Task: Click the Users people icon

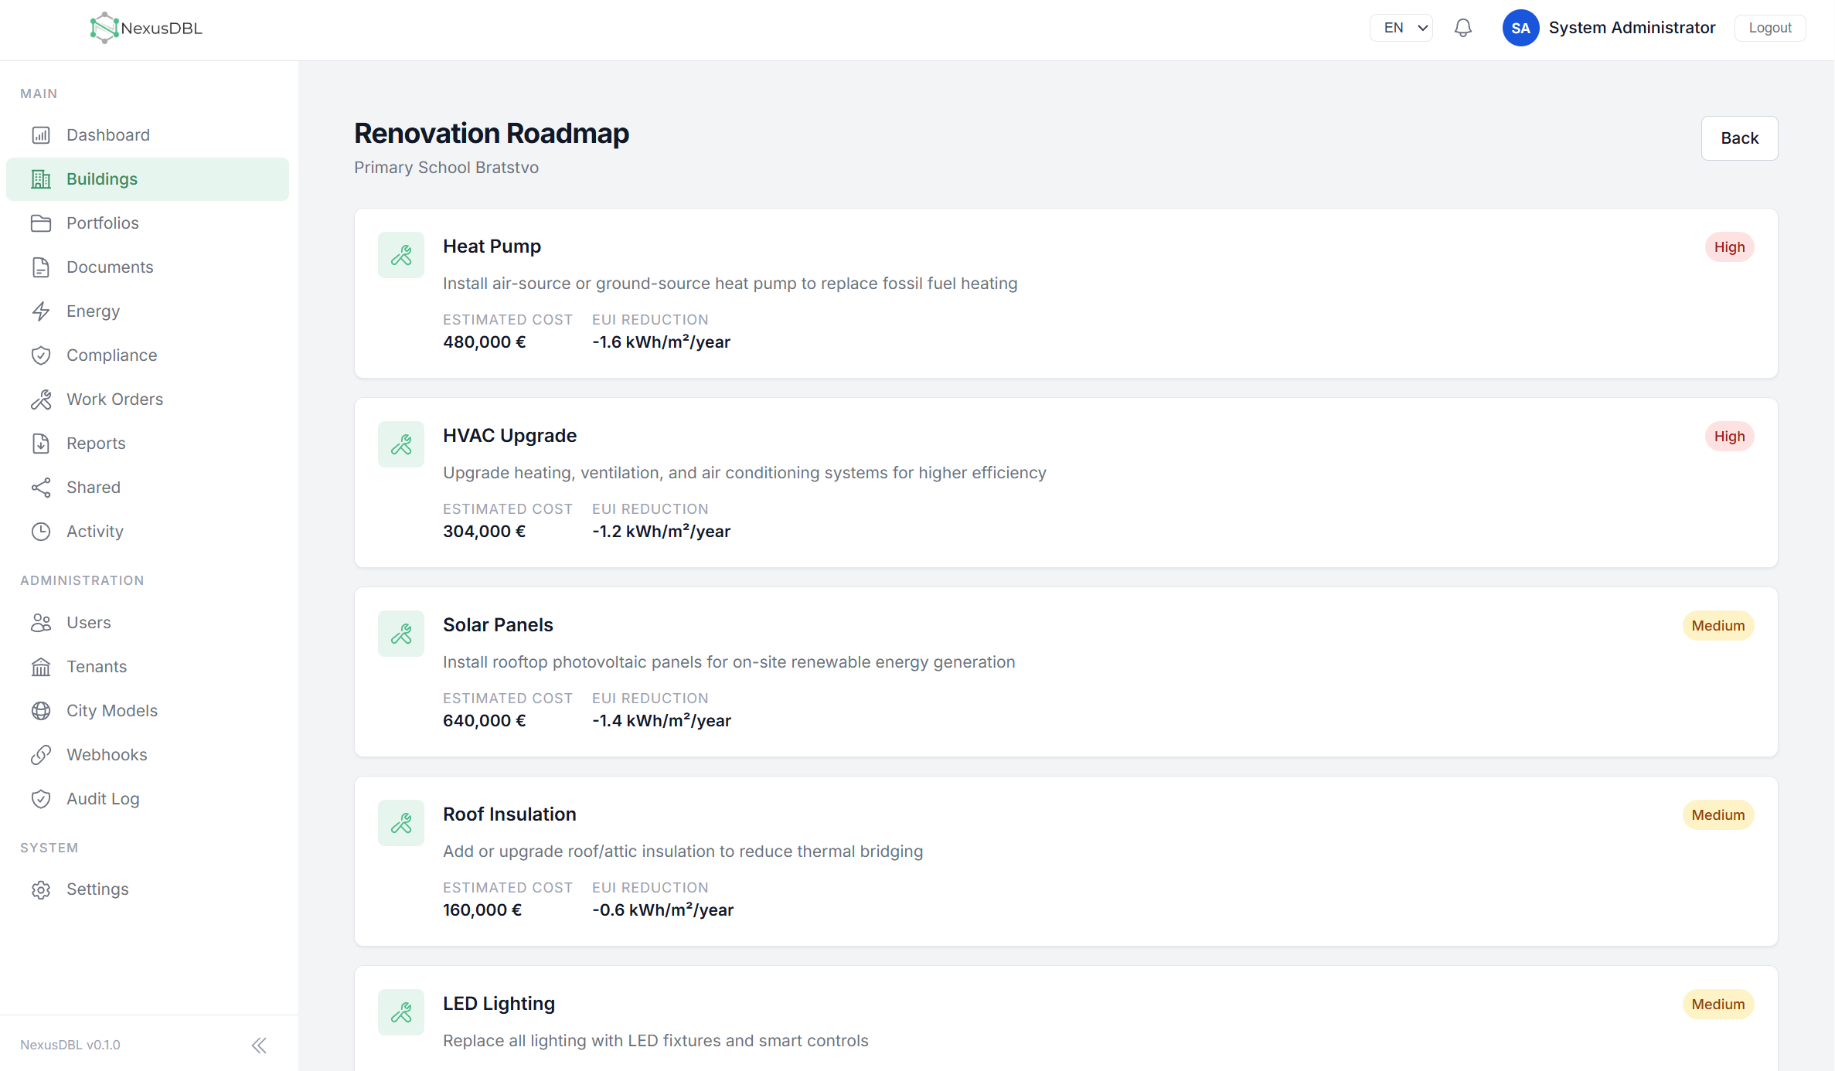Action: tap(41, 623)
